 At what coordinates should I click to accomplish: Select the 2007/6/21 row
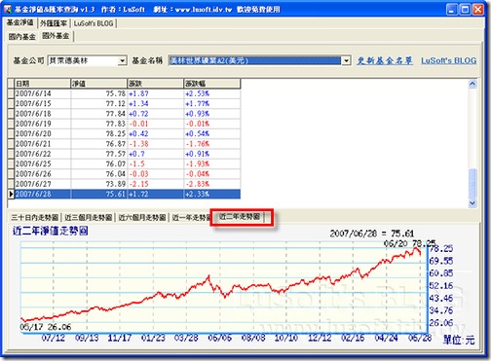(x=128, y=144)
